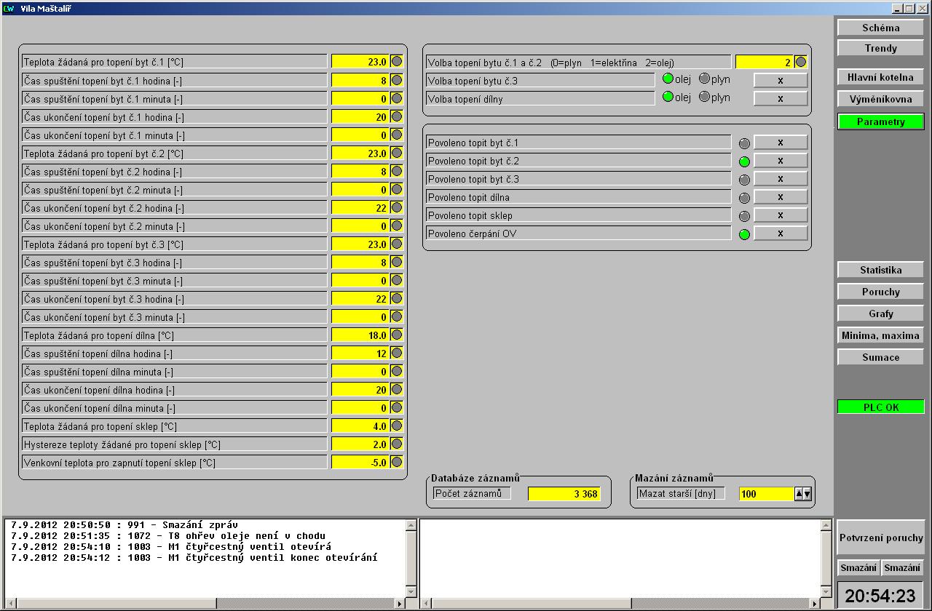Image resolution: width=932 pixels, height=611 pixels.
Task: Toggle the x button for Povoleno topit byt č.1
Action: point(780,143)
